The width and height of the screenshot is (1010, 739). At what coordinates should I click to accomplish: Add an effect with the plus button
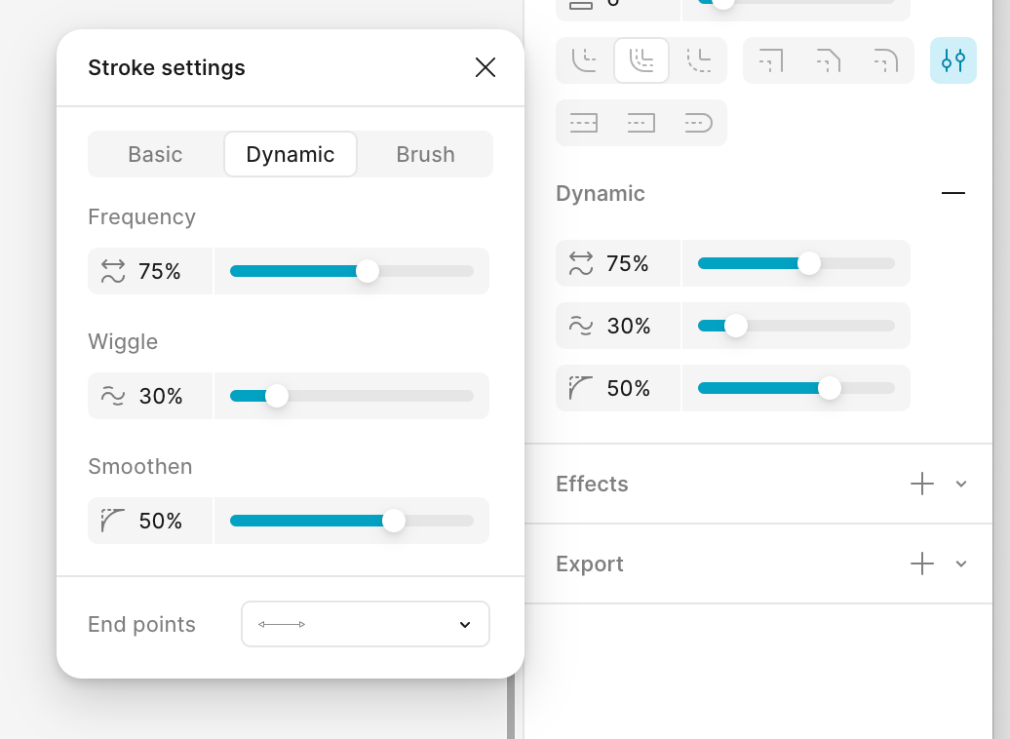point(922,484)
